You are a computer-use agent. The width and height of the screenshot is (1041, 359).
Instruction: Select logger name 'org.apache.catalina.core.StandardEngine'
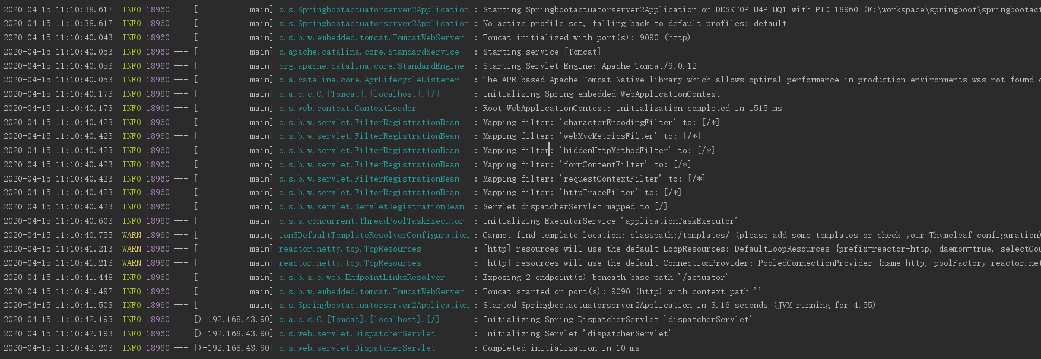372,66
